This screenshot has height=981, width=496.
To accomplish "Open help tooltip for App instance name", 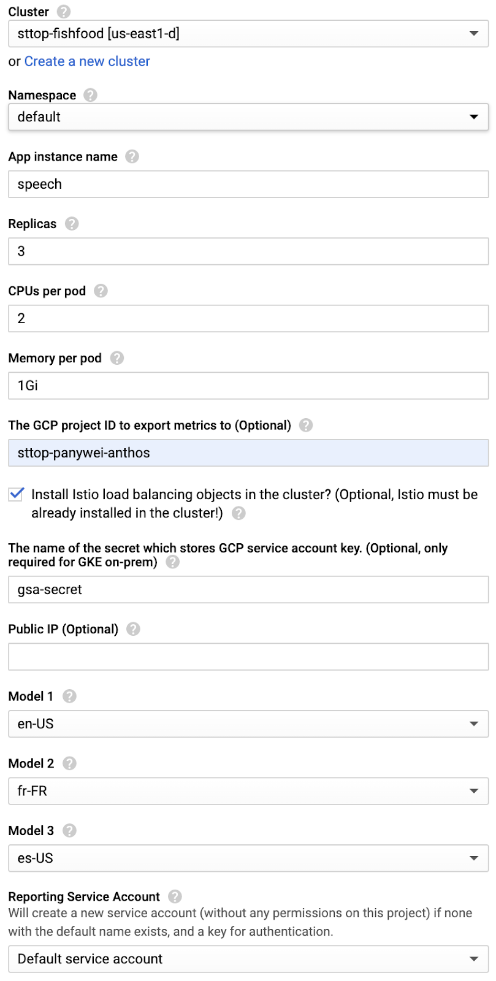I will coord(132,156).
